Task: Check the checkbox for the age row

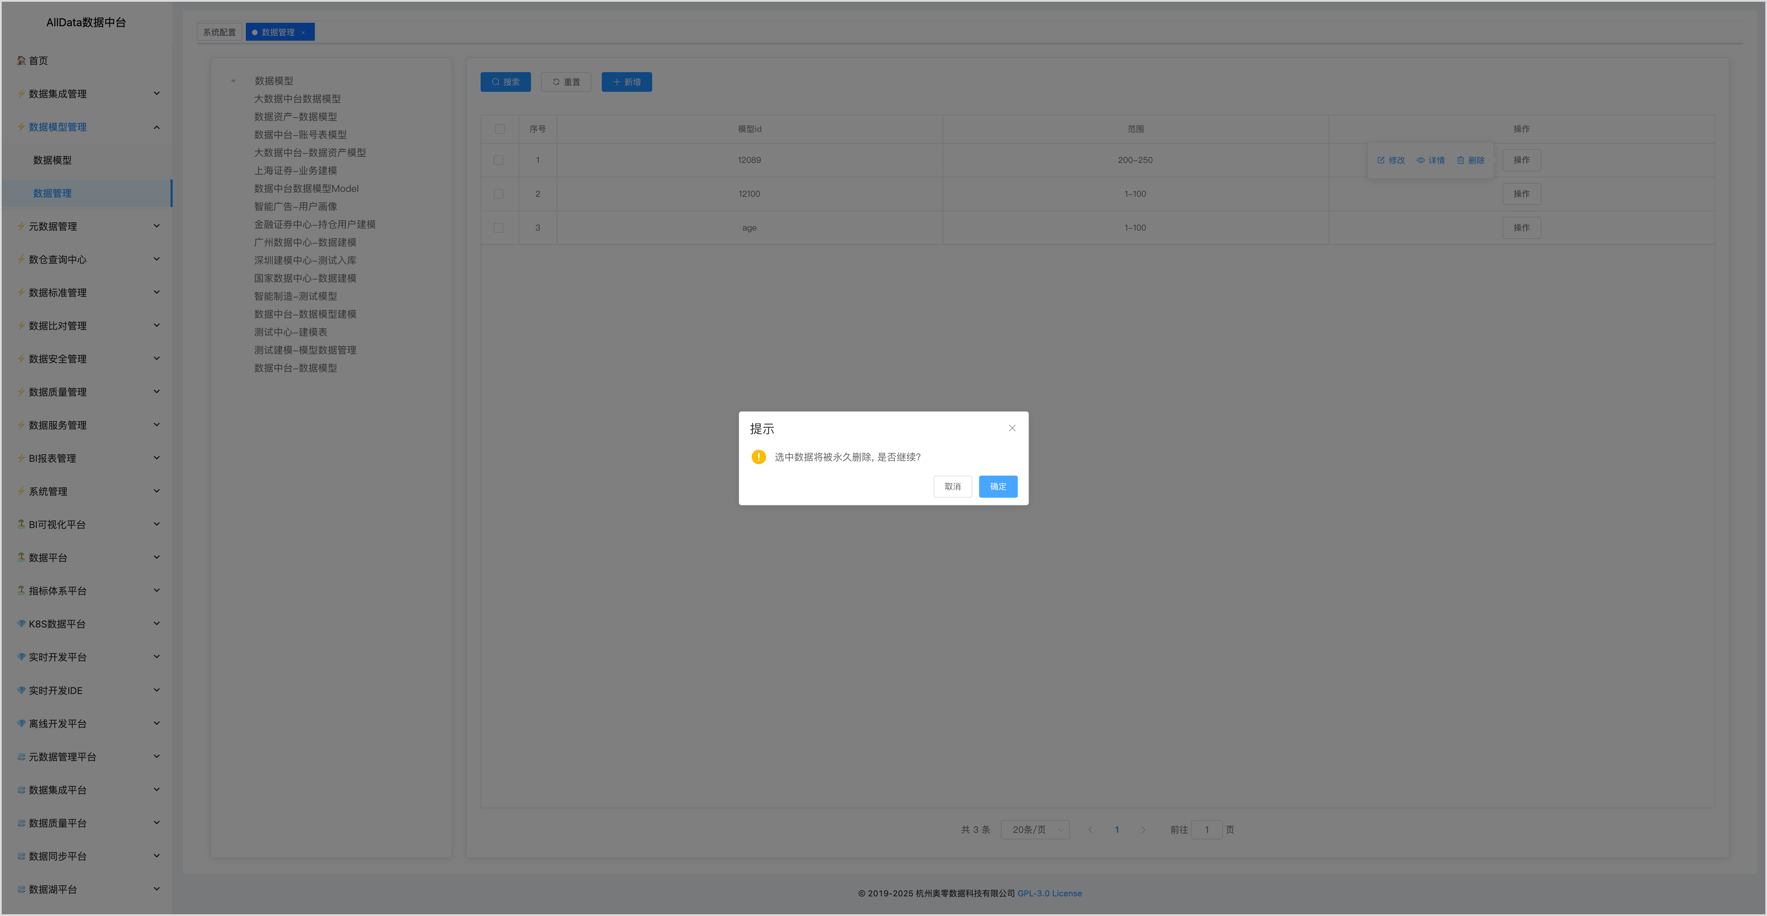Action: coord(499,228)
